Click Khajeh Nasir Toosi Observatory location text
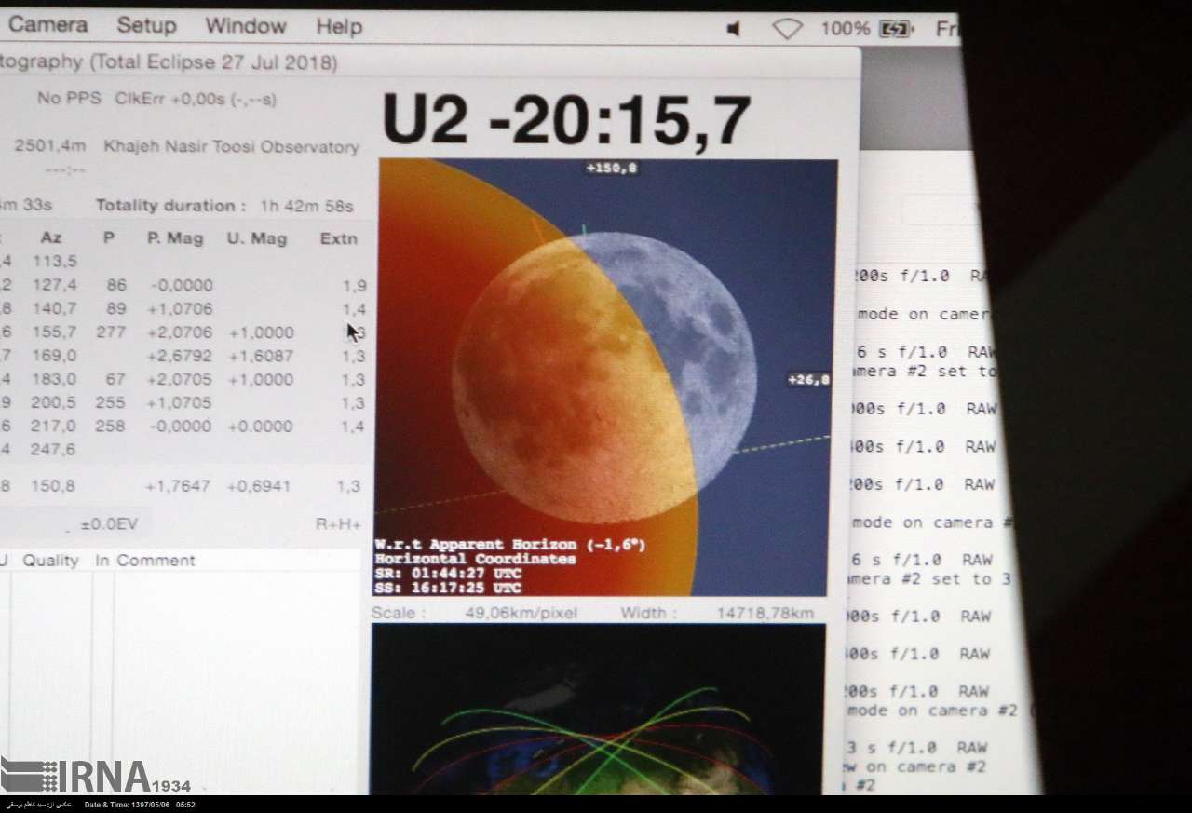Viewport: 1192px width, 813px height. point(231,147)
